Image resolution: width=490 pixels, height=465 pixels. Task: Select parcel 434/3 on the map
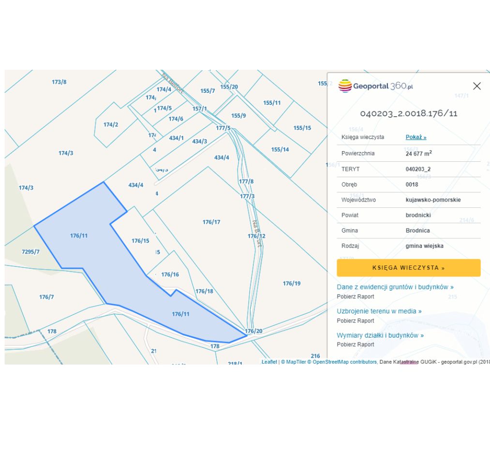point(199,141)
